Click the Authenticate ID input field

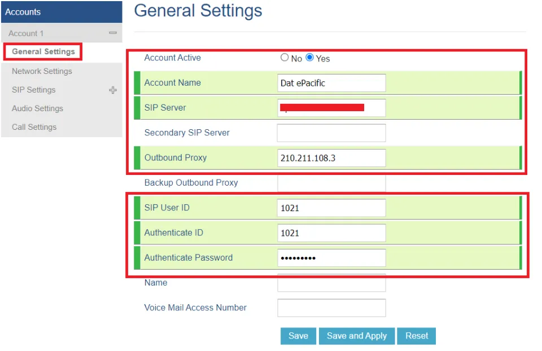pyautogui.click(x=331, y=233)
